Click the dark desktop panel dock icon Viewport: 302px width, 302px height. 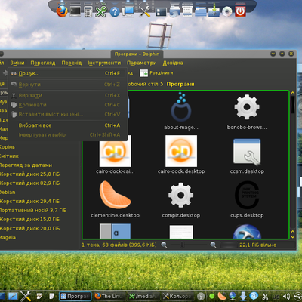(161, 12)
